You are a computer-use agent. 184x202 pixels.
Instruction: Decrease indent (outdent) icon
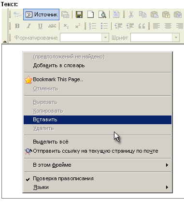pos(118,26)
